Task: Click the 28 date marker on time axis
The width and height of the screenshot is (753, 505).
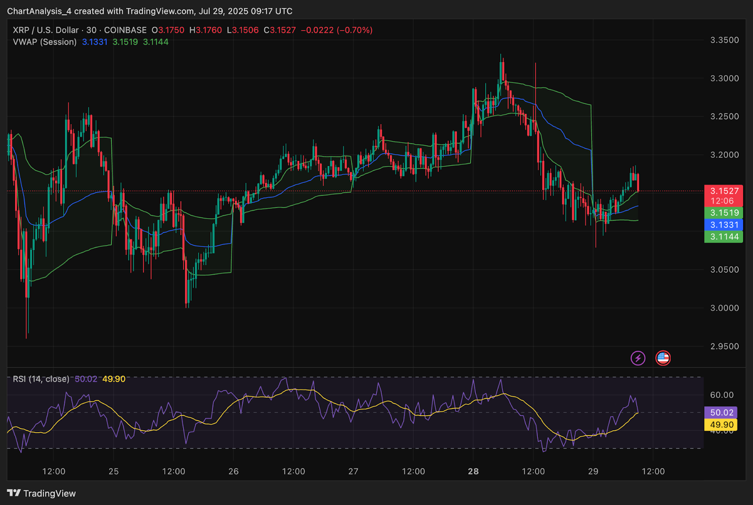Action: coord(473,471)
